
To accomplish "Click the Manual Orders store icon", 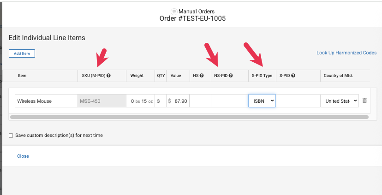I will click(x=174, y=12).
